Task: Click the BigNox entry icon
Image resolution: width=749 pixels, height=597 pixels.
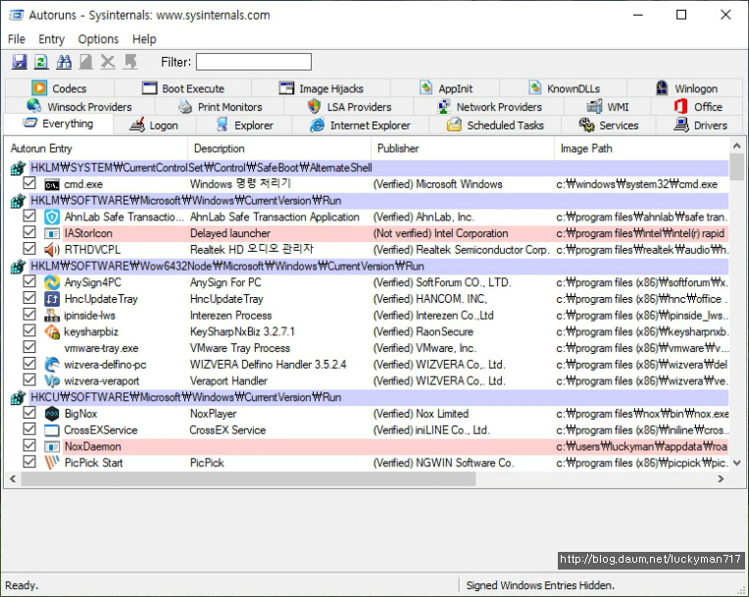Action: pyautogui.click(x=52, y=414)
